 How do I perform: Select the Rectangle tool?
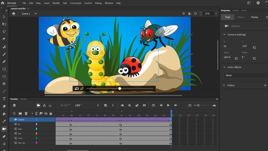click(4, 69)
